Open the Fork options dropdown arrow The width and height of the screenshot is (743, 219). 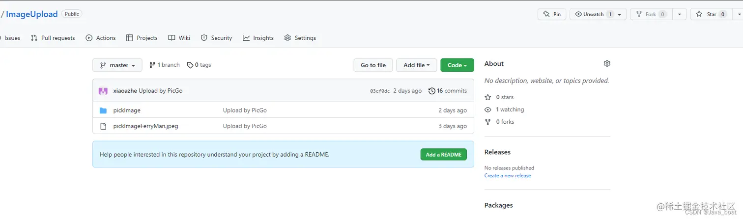[679, 15]
